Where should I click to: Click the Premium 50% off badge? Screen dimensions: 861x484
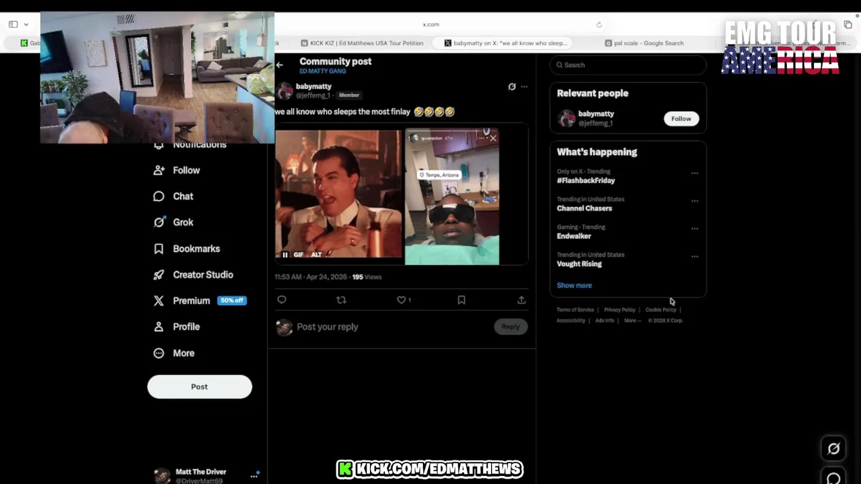(x=232, y=300)
